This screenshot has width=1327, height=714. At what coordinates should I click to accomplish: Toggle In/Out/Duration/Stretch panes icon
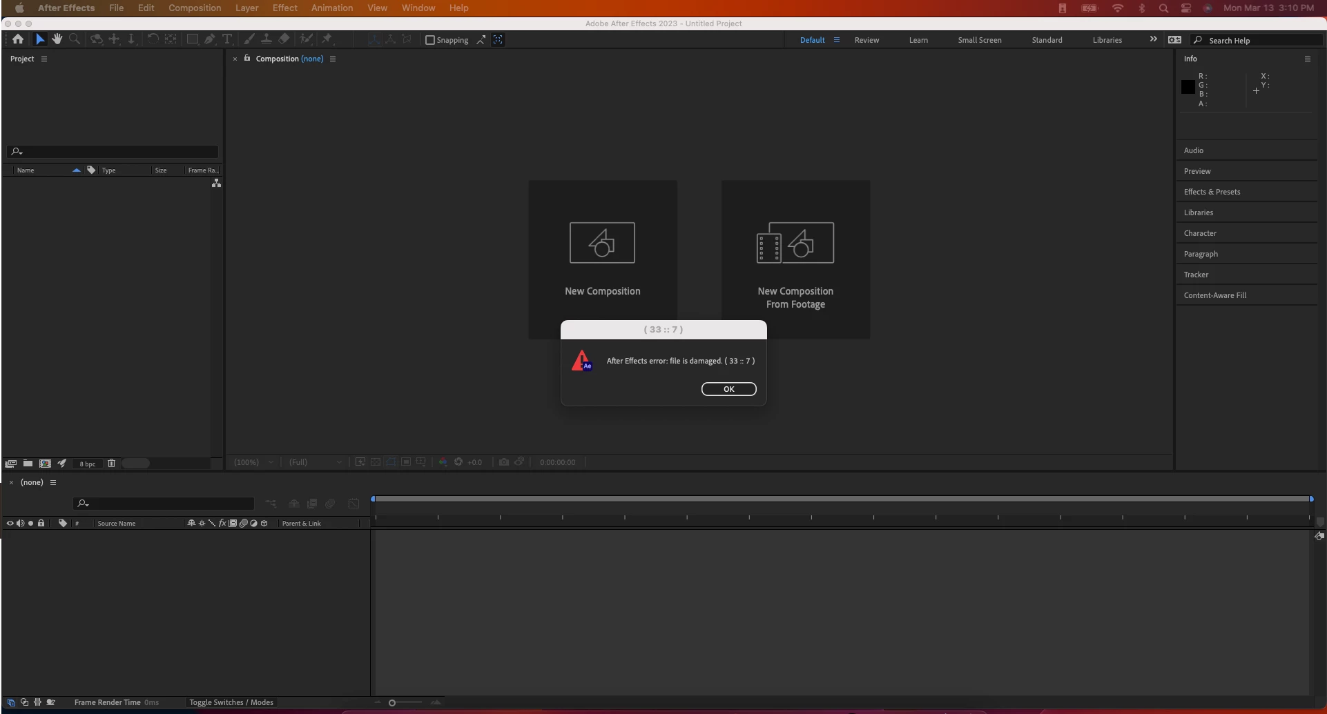tap(37, 702)
